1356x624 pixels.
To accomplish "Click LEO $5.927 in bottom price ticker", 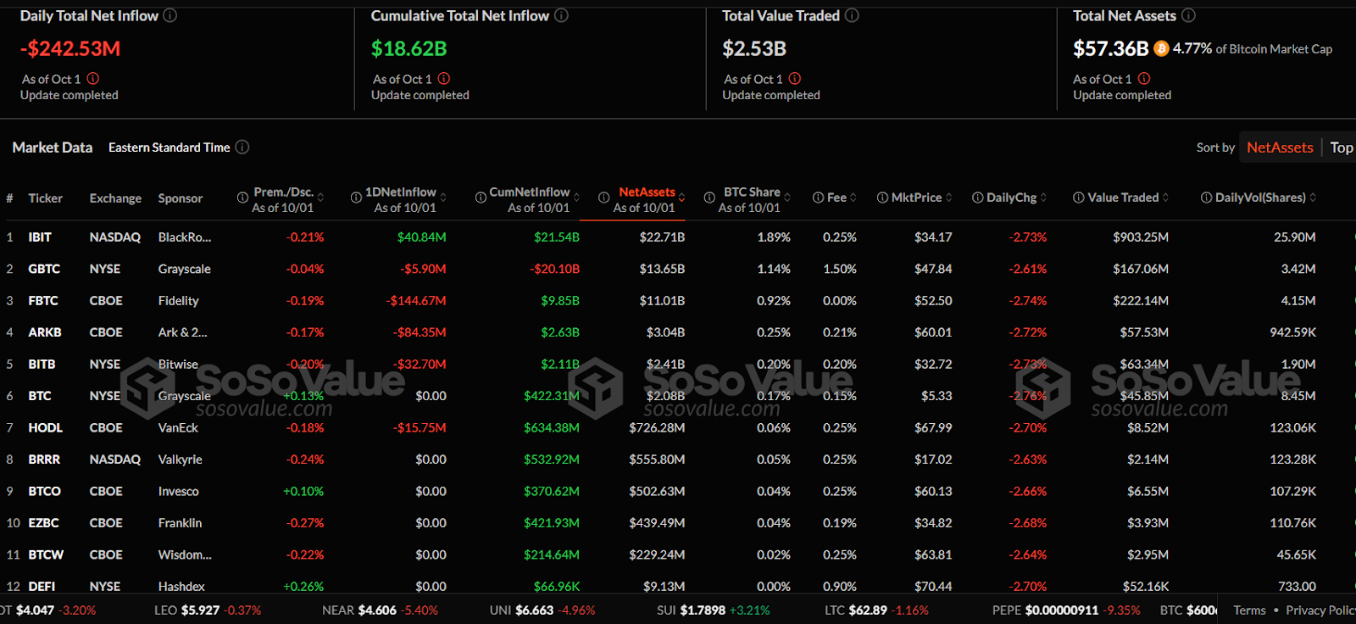I will point(208,610).
